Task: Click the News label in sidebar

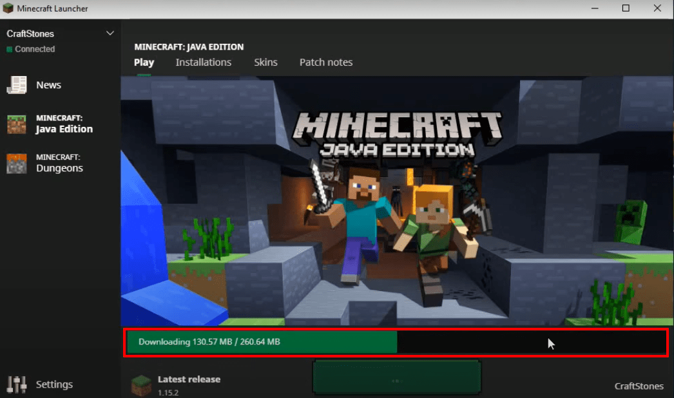Action: click(48, 85)
